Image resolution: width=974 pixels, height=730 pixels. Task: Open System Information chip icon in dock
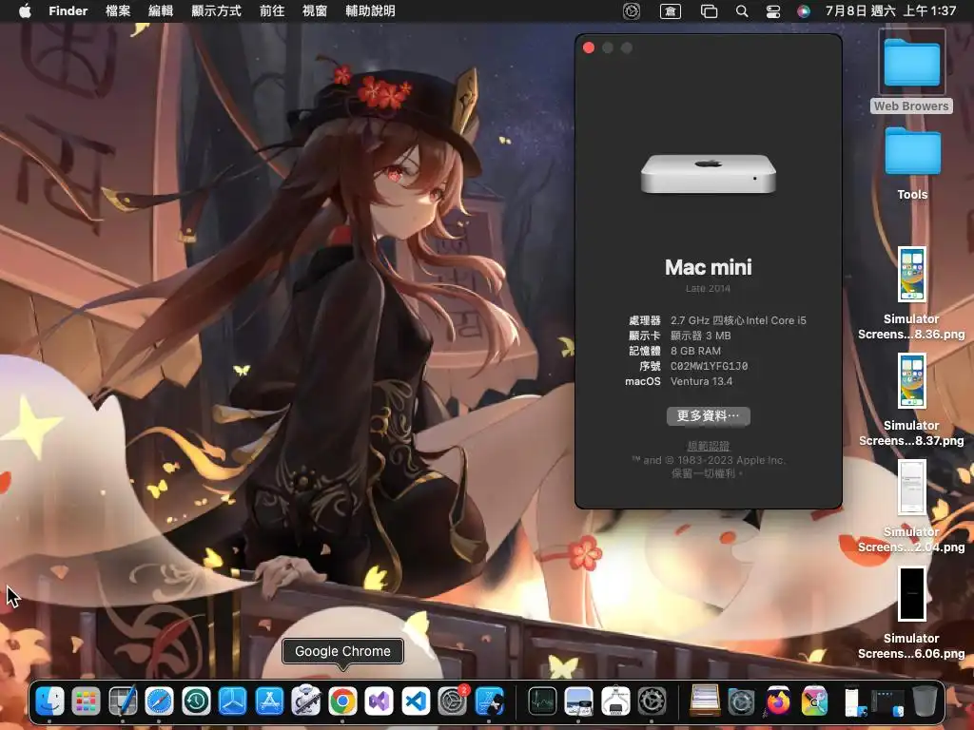point(615,701)
